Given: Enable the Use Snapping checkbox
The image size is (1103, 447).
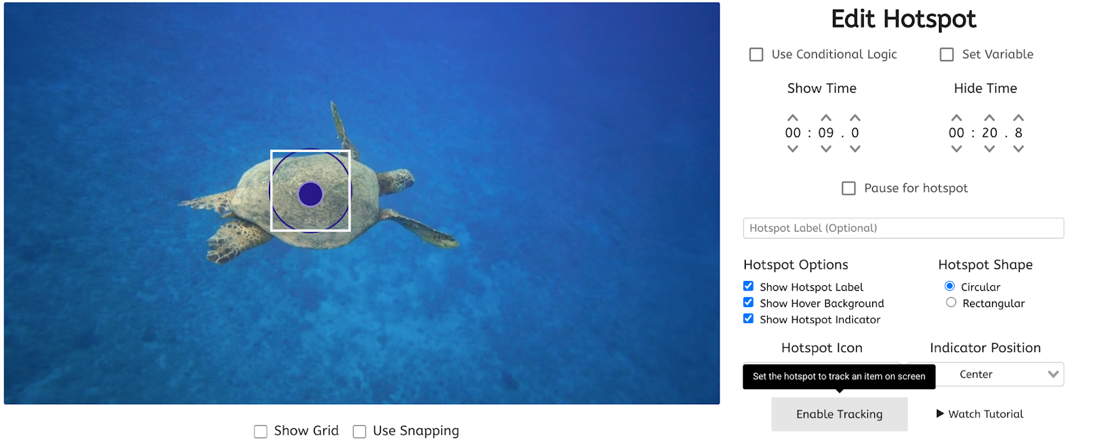Looking at the screenshot, I should [x=359, y=432].
